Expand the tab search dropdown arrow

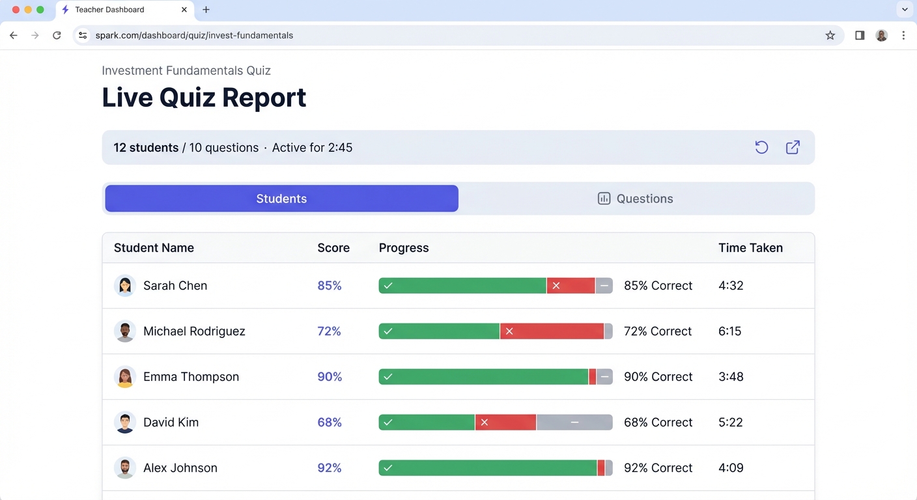coord(905,10)
